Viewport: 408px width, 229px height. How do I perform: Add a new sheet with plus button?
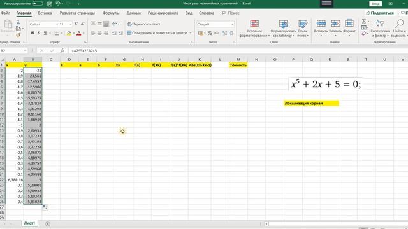click(48, 223)
